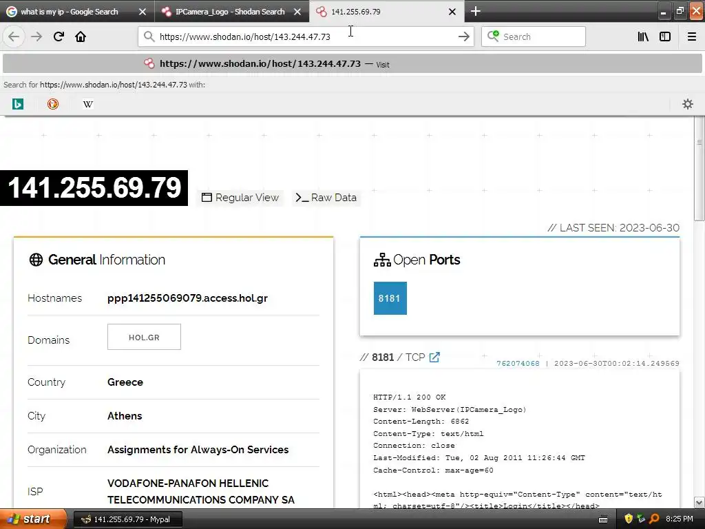Search with Wikipedia one-click engine
This screenshot has width=705, height=529.
(87, 105)
